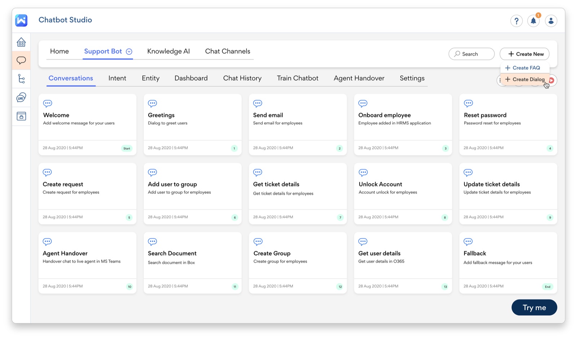
Task: Open workflow branch icon in sidebar
Action: [21, 79]
